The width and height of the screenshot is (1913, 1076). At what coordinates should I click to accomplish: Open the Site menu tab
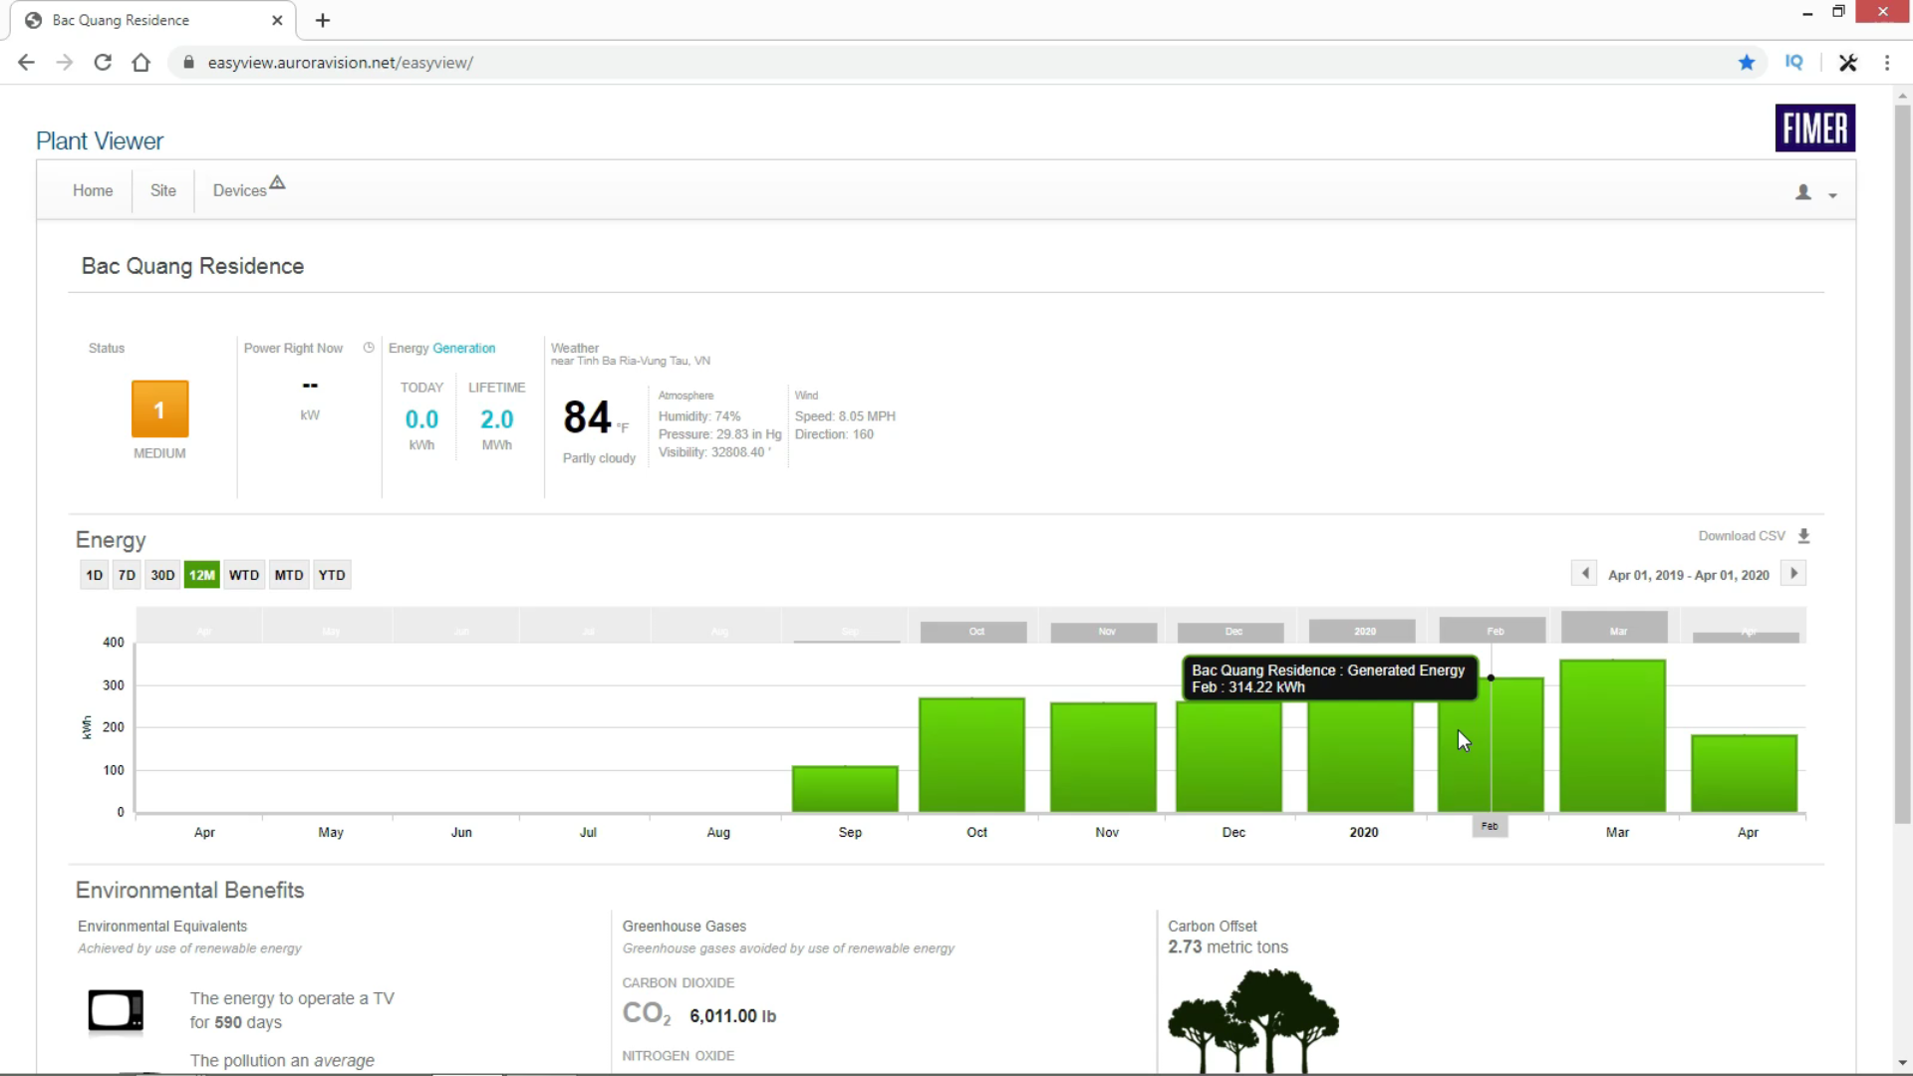(162, 190)
